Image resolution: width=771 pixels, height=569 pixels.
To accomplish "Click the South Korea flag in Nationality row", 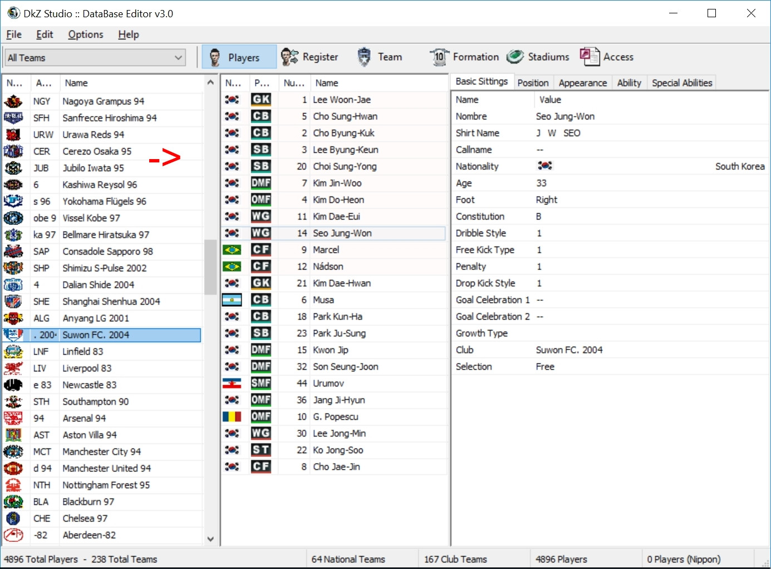I will (x=545, y=166).
